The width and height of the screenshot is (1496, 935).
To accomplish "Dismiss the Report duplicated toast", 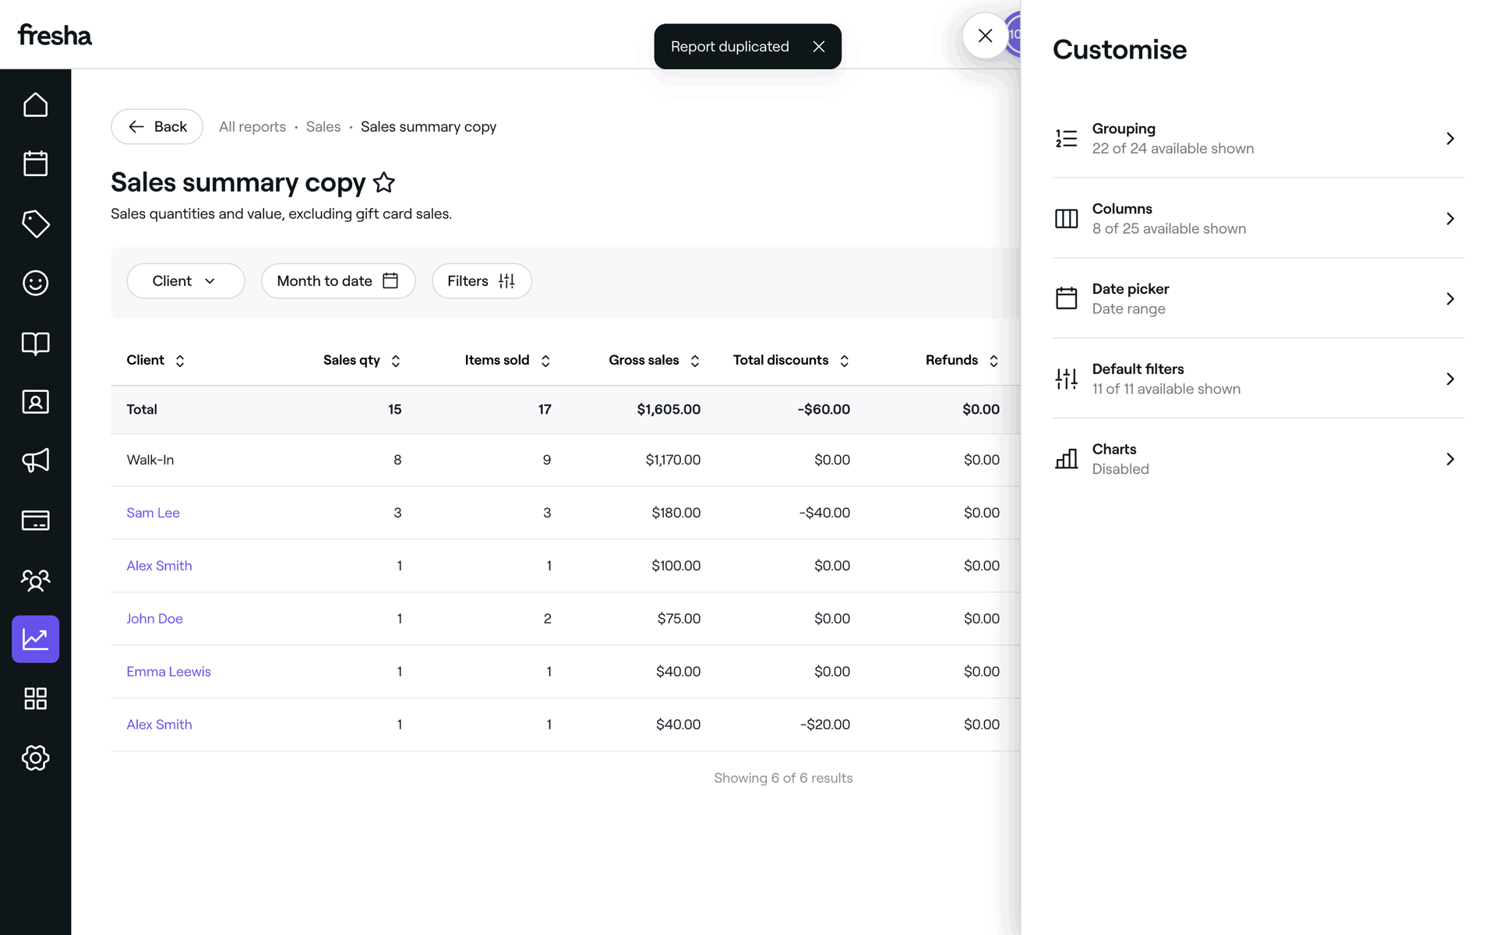I will (x=819, y=47).
